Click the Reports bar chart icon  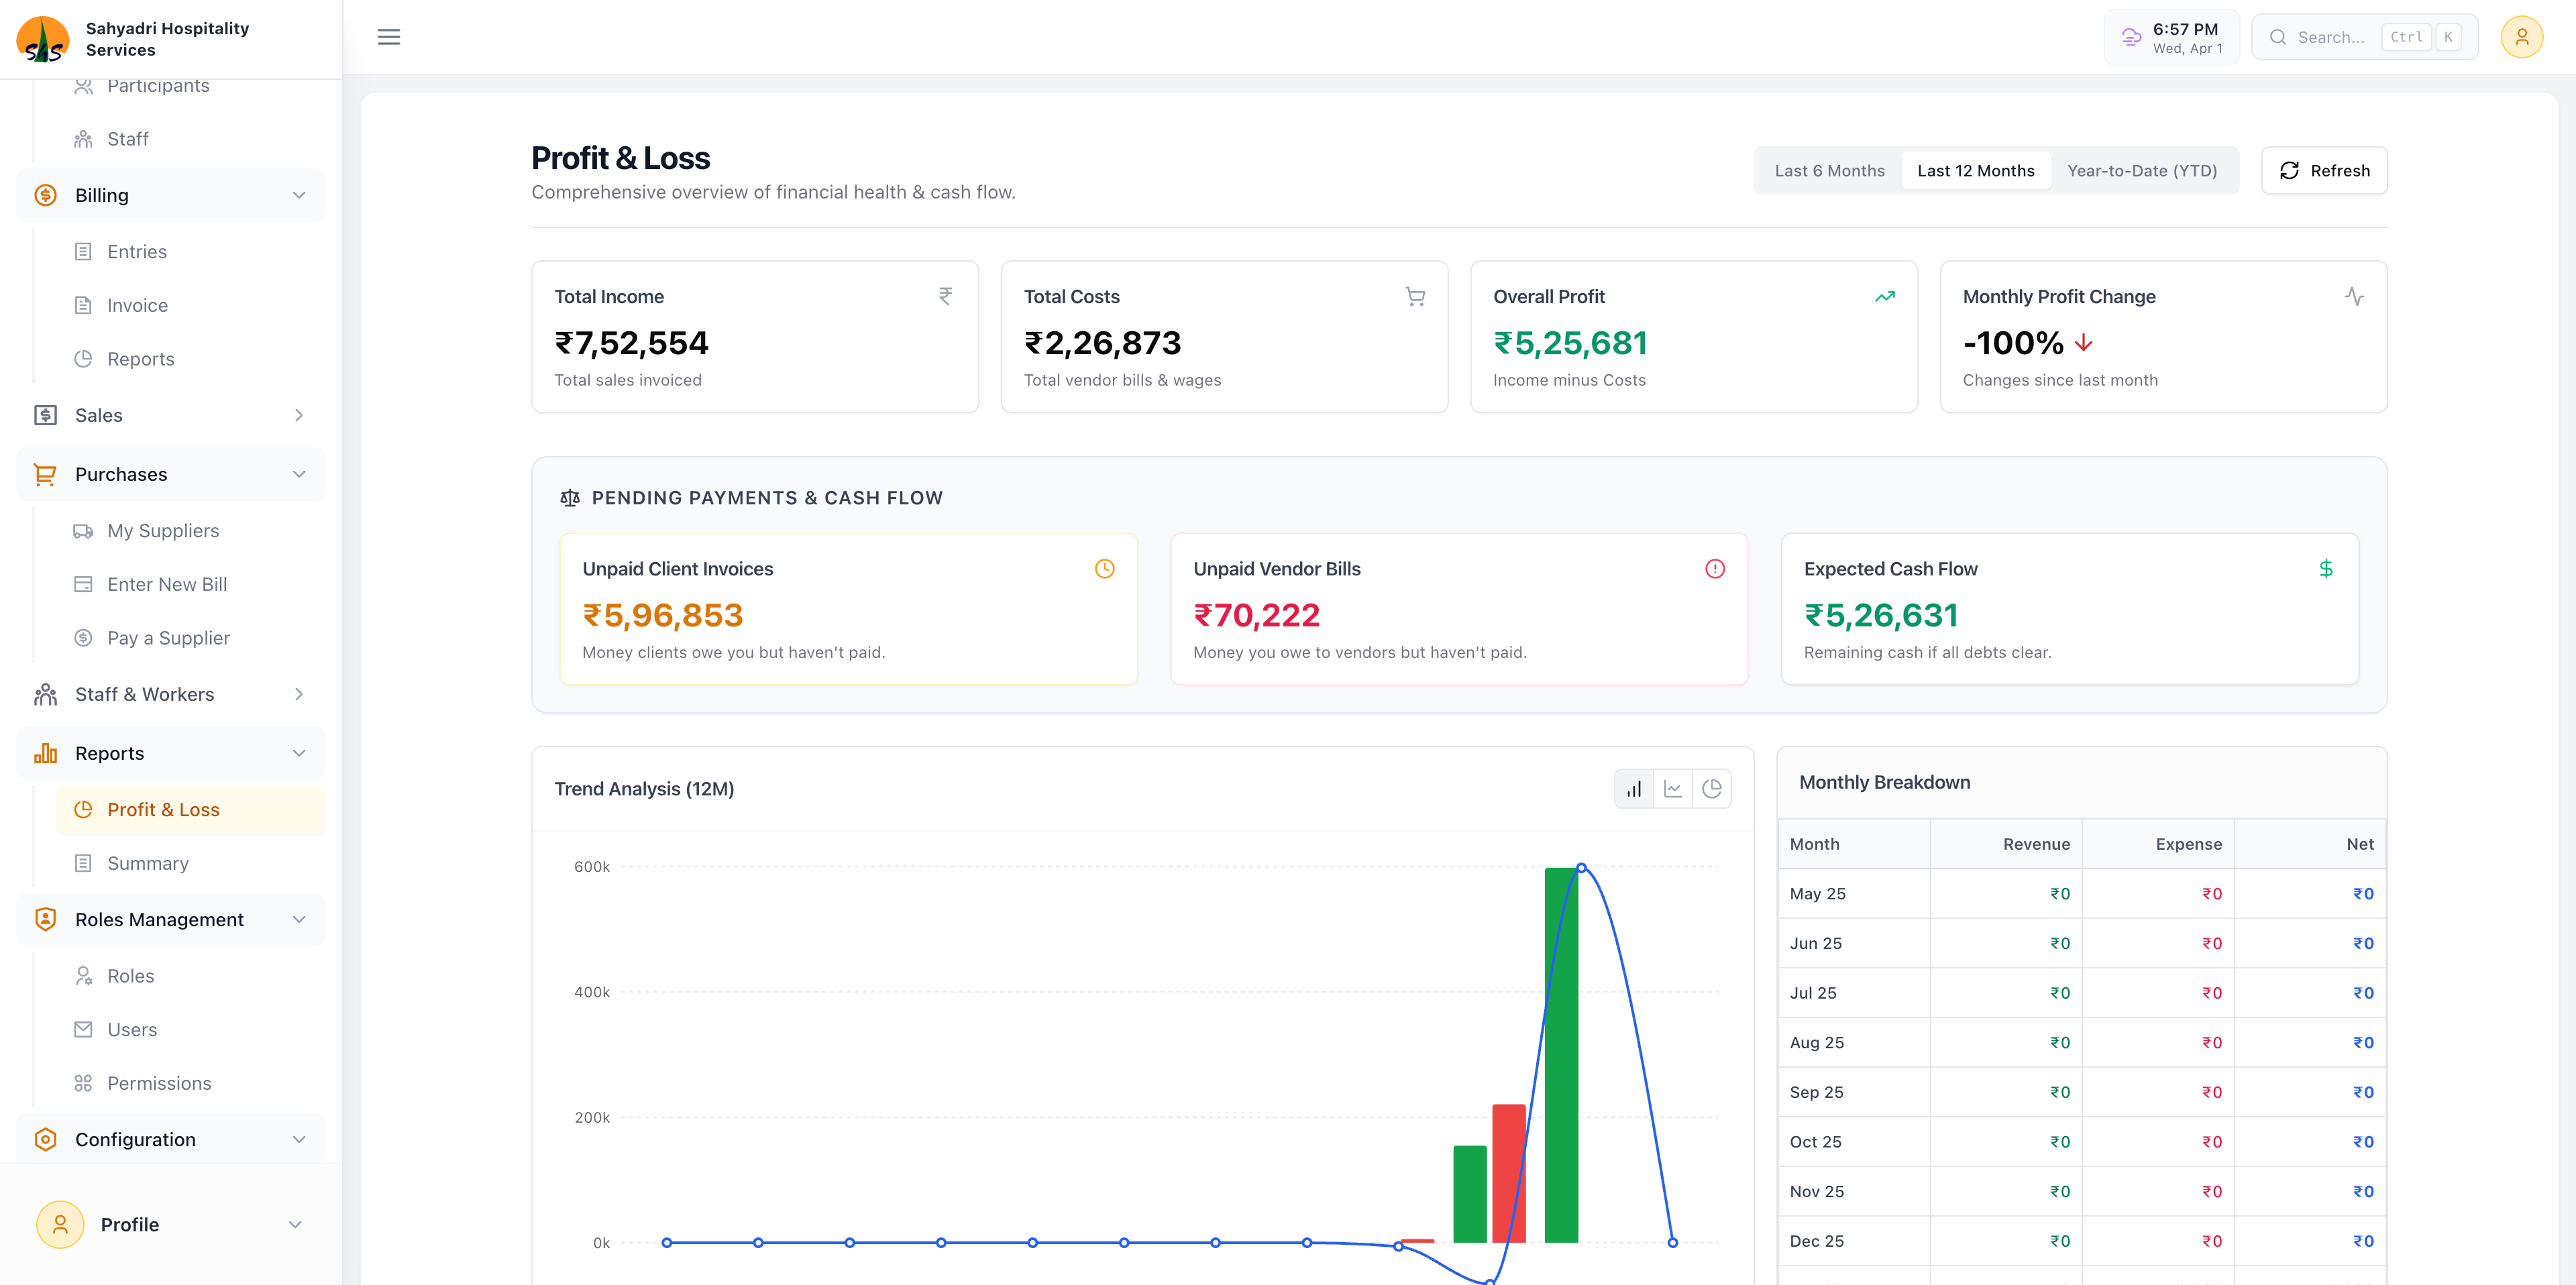46,753
